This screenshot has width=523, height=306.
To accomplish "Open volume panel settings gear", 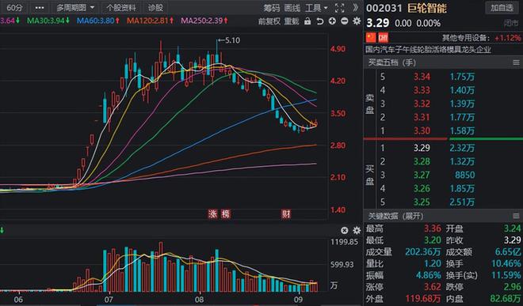I will [357, 230].
